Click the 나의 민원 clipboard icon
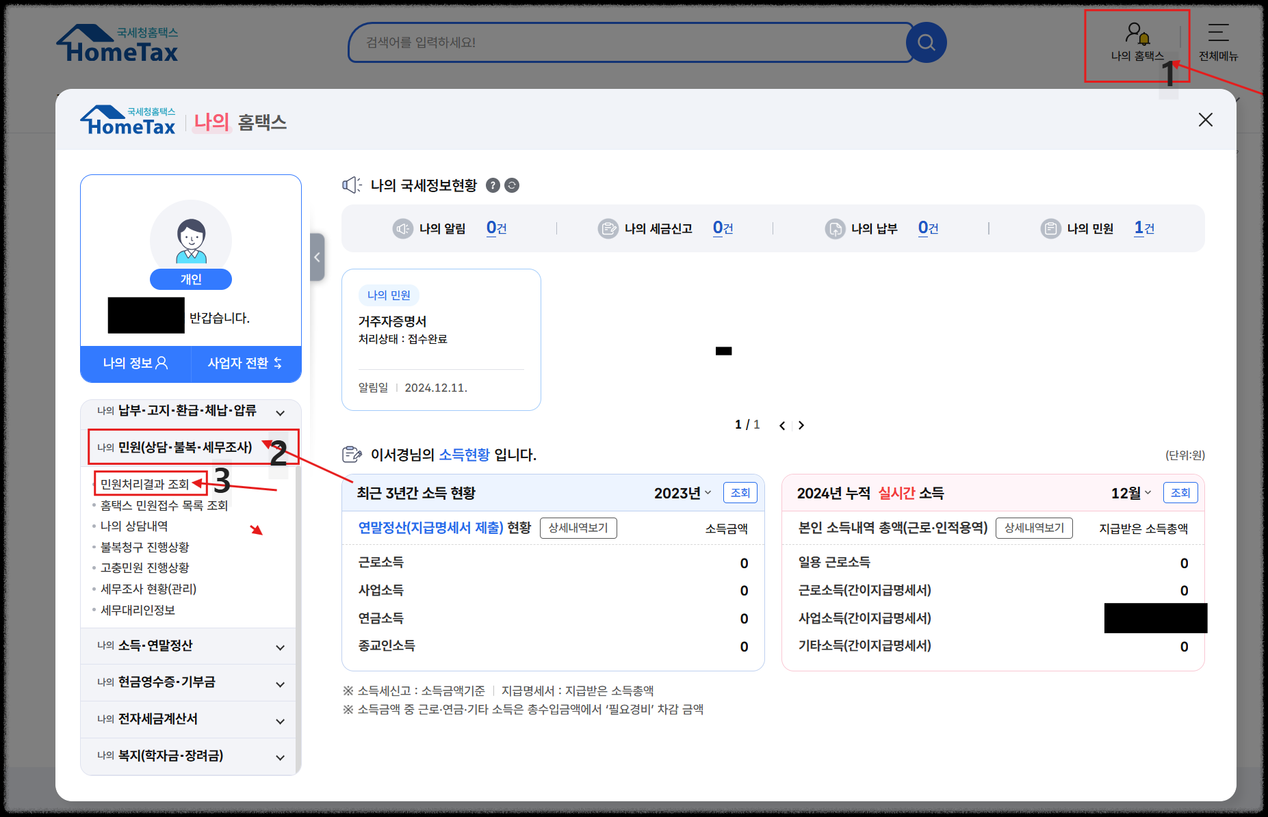This screenshot has height=817, width=1268. [x=1051, y=228]
